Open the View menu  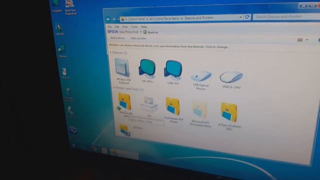click(125, 26)
